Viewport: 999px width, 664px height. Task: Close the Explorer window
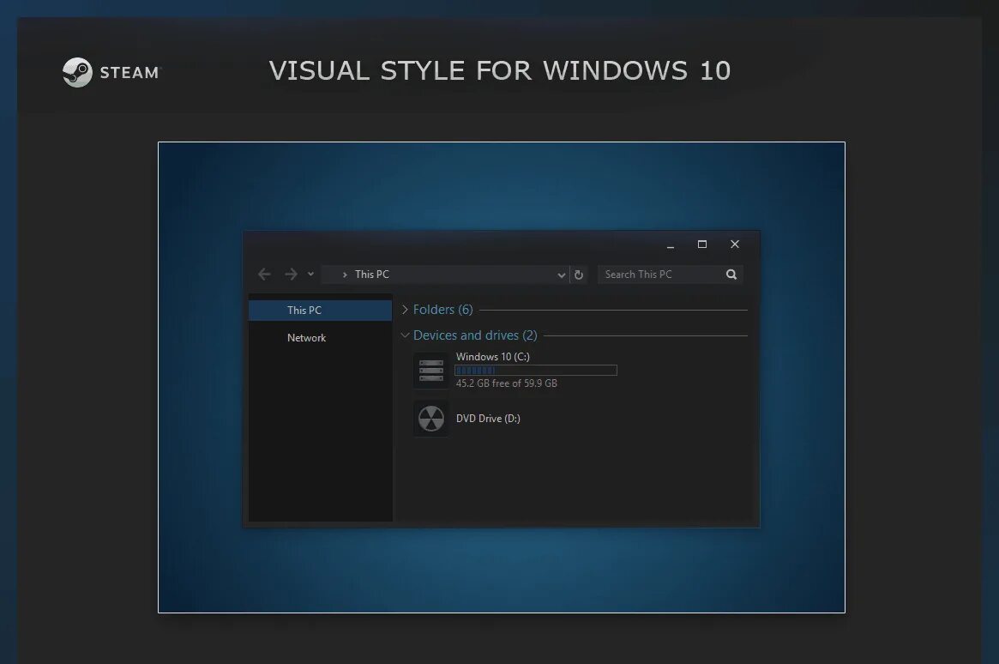(x=735, y=244)
